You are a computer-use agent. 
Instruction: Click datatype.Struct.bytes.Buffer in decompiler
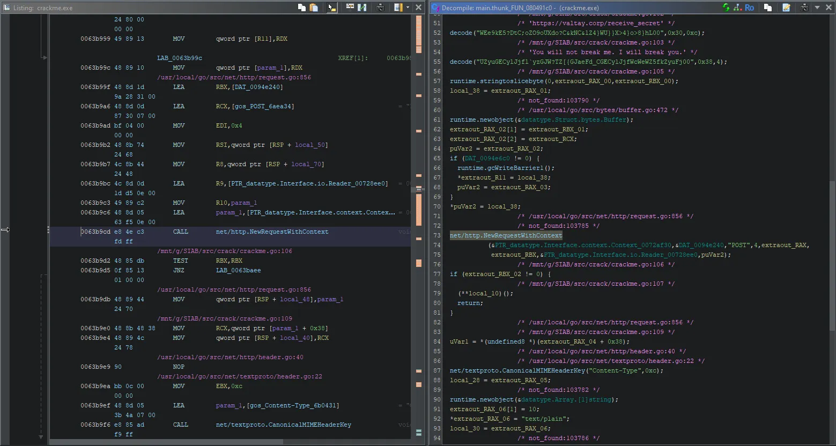coord(573,120)
